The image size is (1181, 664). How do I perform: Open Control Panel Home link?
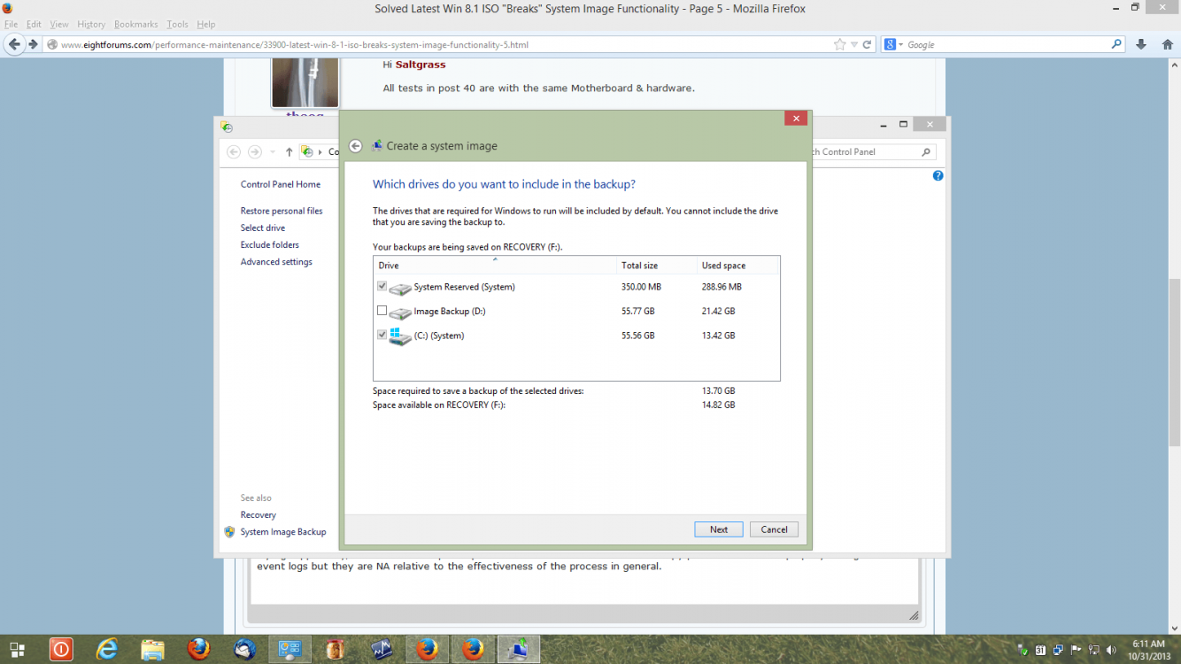(281, 184)
